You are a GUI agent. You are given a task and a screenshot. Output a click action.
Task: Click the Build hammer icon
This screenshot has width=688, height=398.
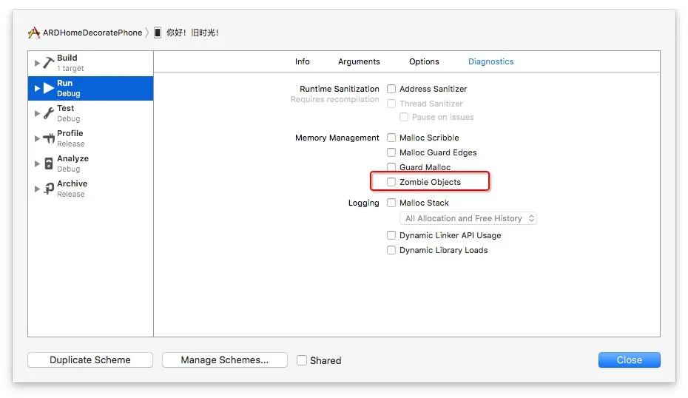49,63
